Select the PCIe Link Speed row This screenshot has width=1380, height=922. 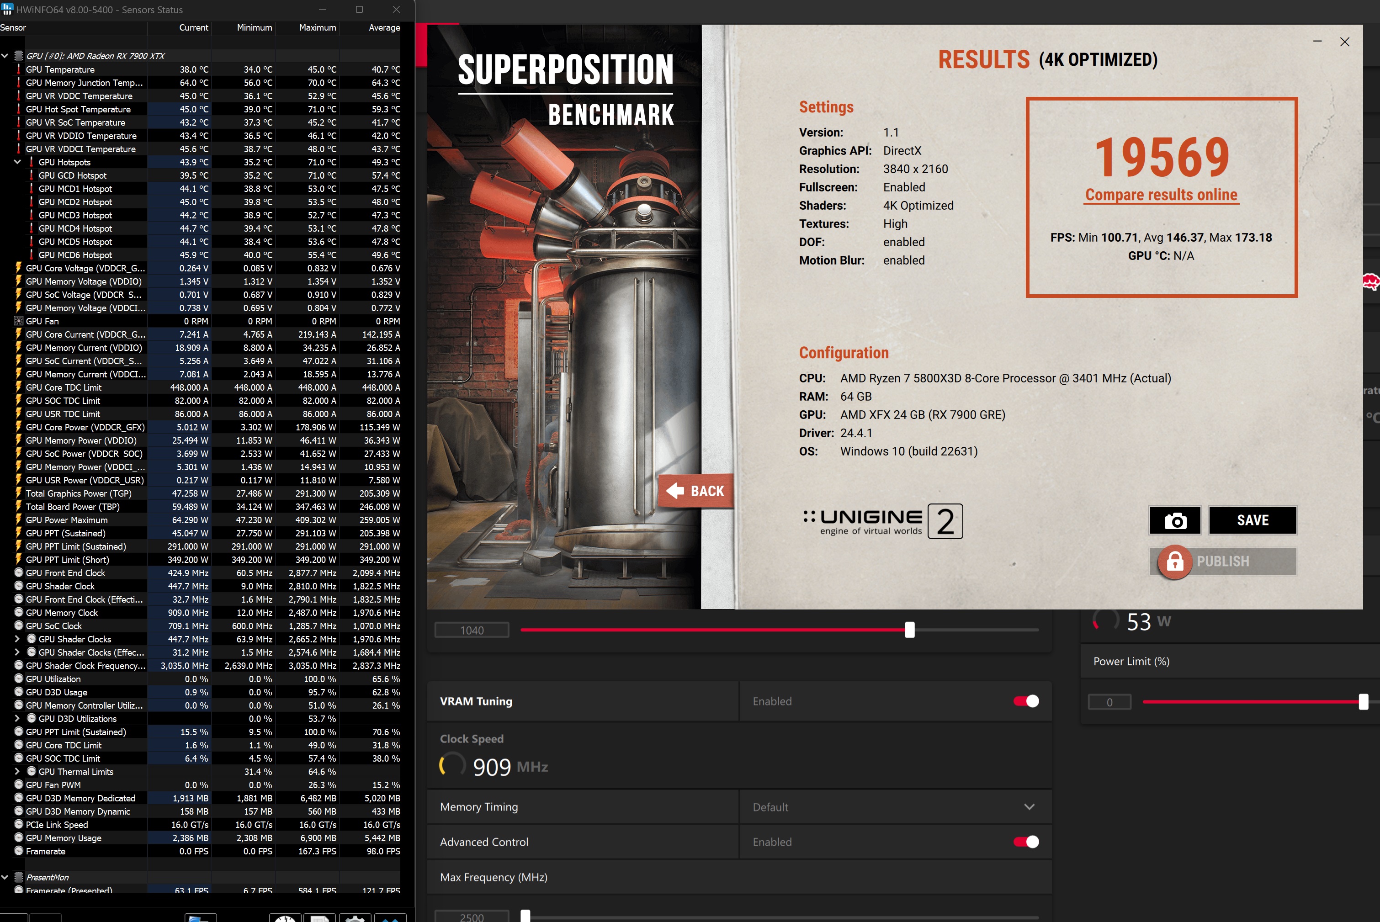(200, 824)
